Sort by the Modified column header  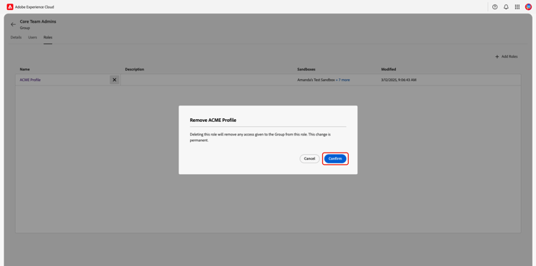[x=389, y=69]
